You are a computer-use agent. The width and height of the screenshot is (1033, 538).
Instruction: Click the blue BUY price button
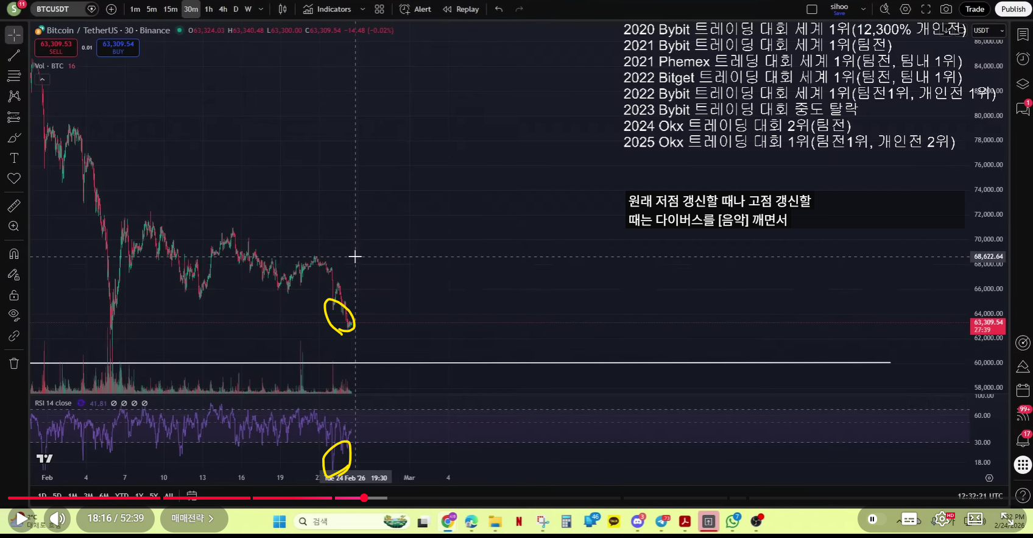click(x=118, y=48)
